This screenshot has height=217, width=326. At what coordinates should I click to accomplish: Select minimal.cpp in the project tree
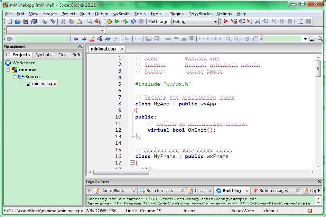pyautogui.click(x=44, y=84)
